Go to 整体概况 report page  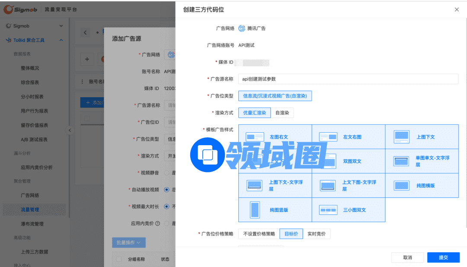pyautogui.click(x=30, y=68)
